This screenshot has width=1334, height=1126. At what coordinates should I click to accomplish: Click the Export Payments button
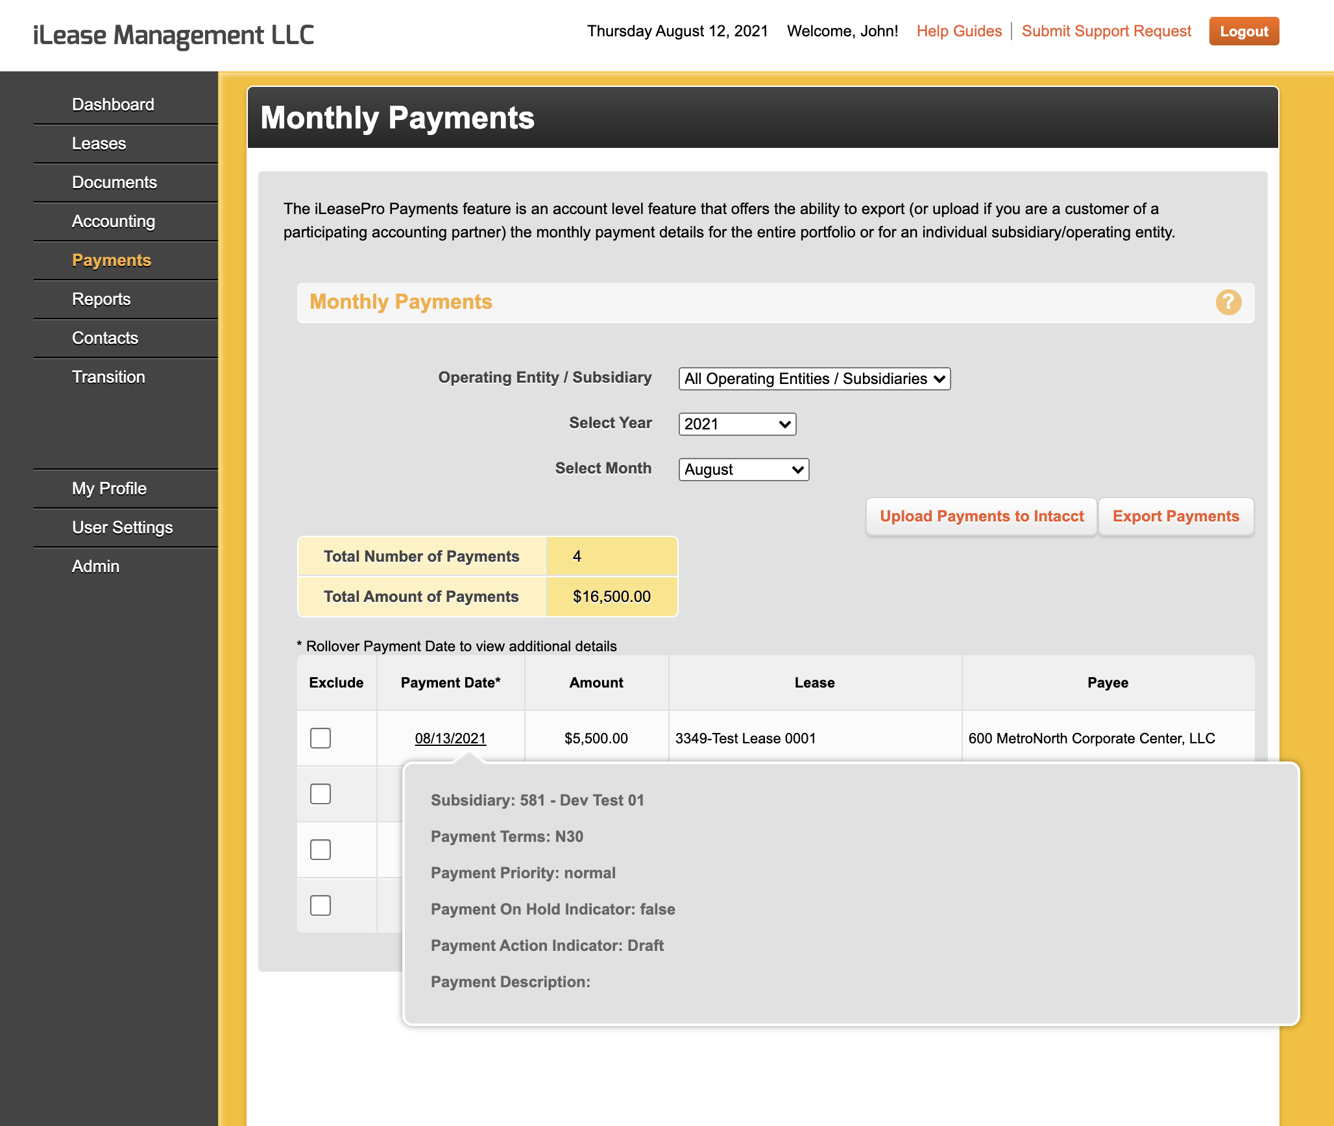[1176, 516]
